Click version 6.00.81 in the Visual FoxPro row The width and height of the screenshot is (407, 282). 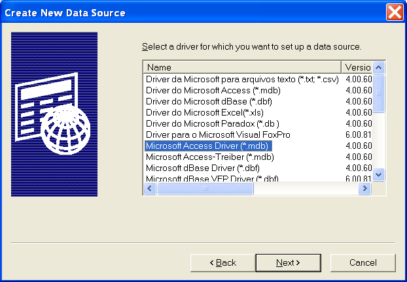pyautogui.click(x=359, y=135)
